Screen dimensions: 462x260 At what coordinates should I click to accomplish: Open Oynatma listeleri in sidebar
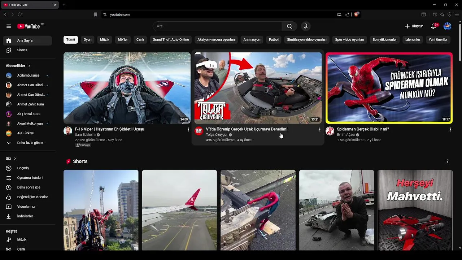click(27, 178)
